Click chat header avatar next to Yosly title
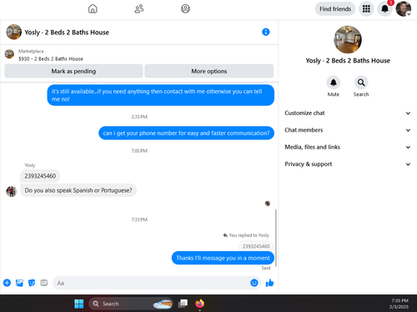The image size is (417, 312). [14, 32]
